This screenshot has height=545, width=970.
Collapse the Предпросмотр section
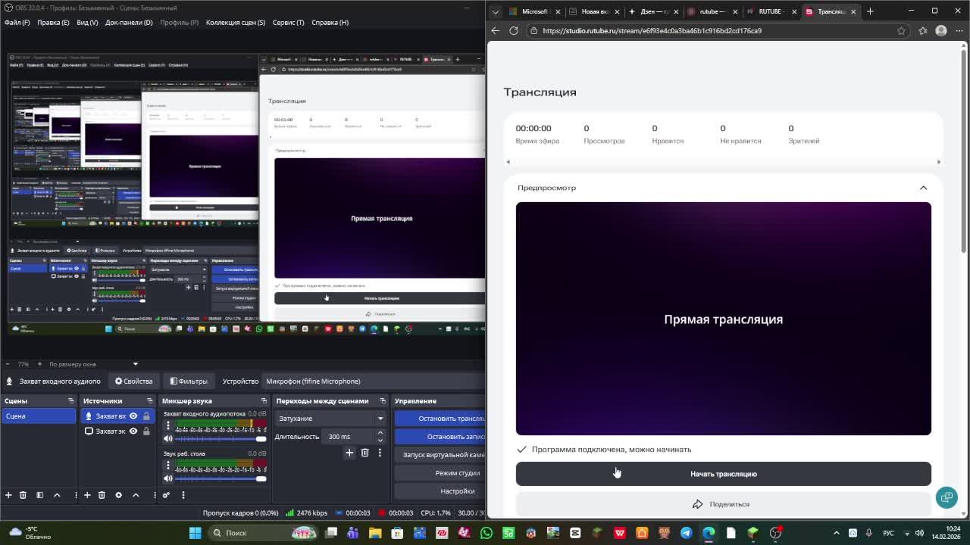923,188
